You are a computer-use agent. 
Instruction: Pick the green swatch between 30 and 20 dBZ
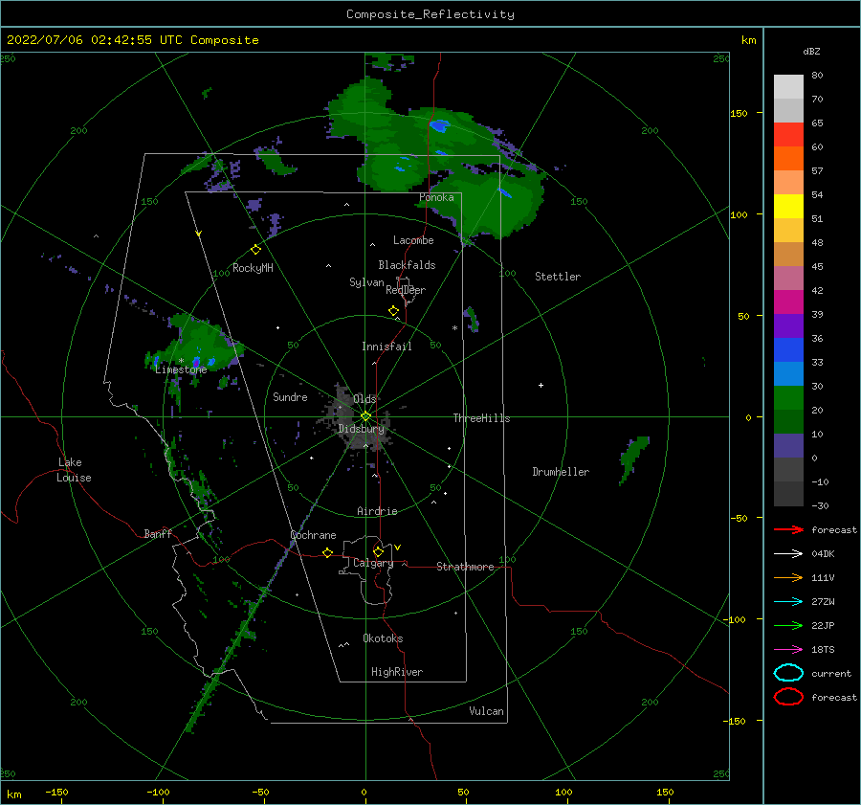click(788, 398)
